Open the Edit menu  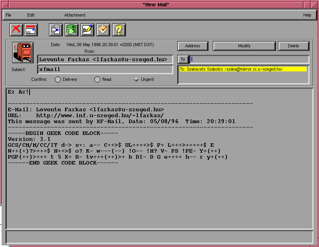click(x=31, y=15)
